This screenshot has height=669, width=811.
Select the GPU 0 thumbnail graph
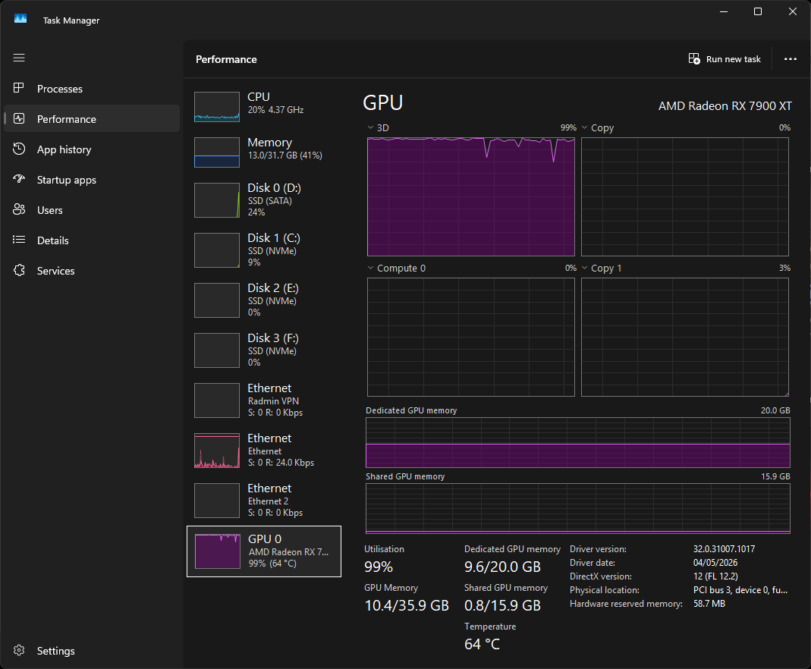pyautogui.click(x=217, y=551)
